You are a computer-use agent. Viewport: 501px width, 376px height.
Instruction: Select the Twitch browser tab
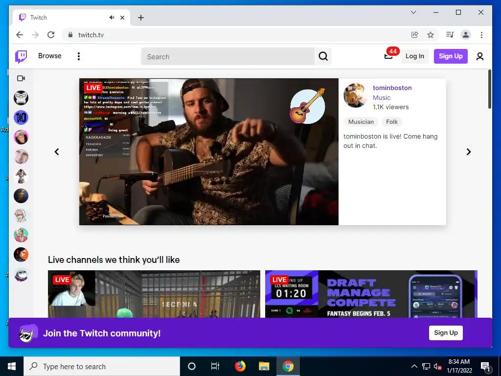click(x=71, y=18)
